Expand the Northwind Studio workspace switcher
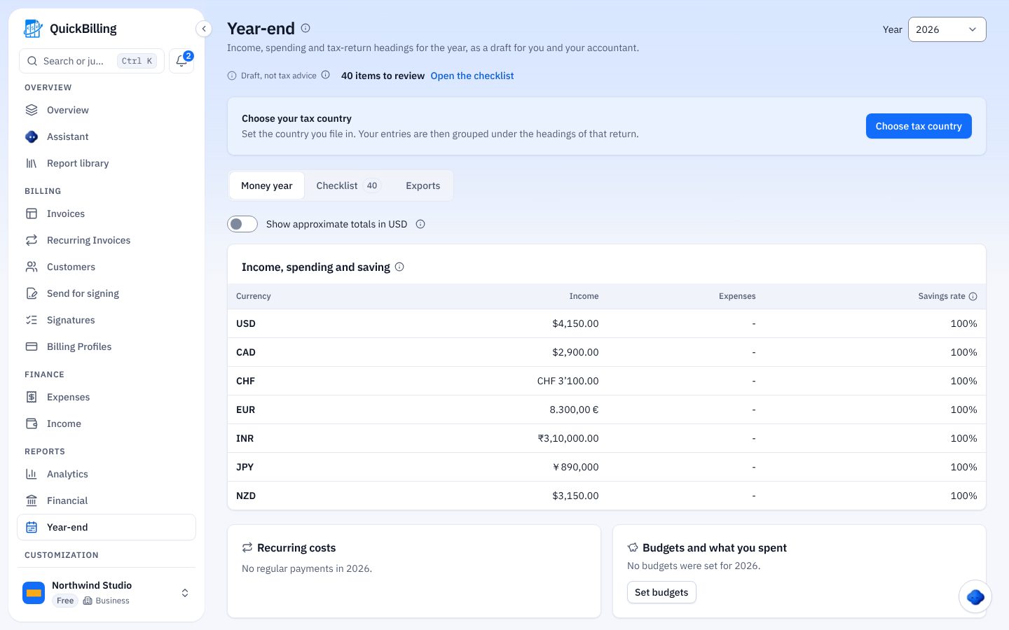This screenshot has width=1009, height=630. [107, 593]
